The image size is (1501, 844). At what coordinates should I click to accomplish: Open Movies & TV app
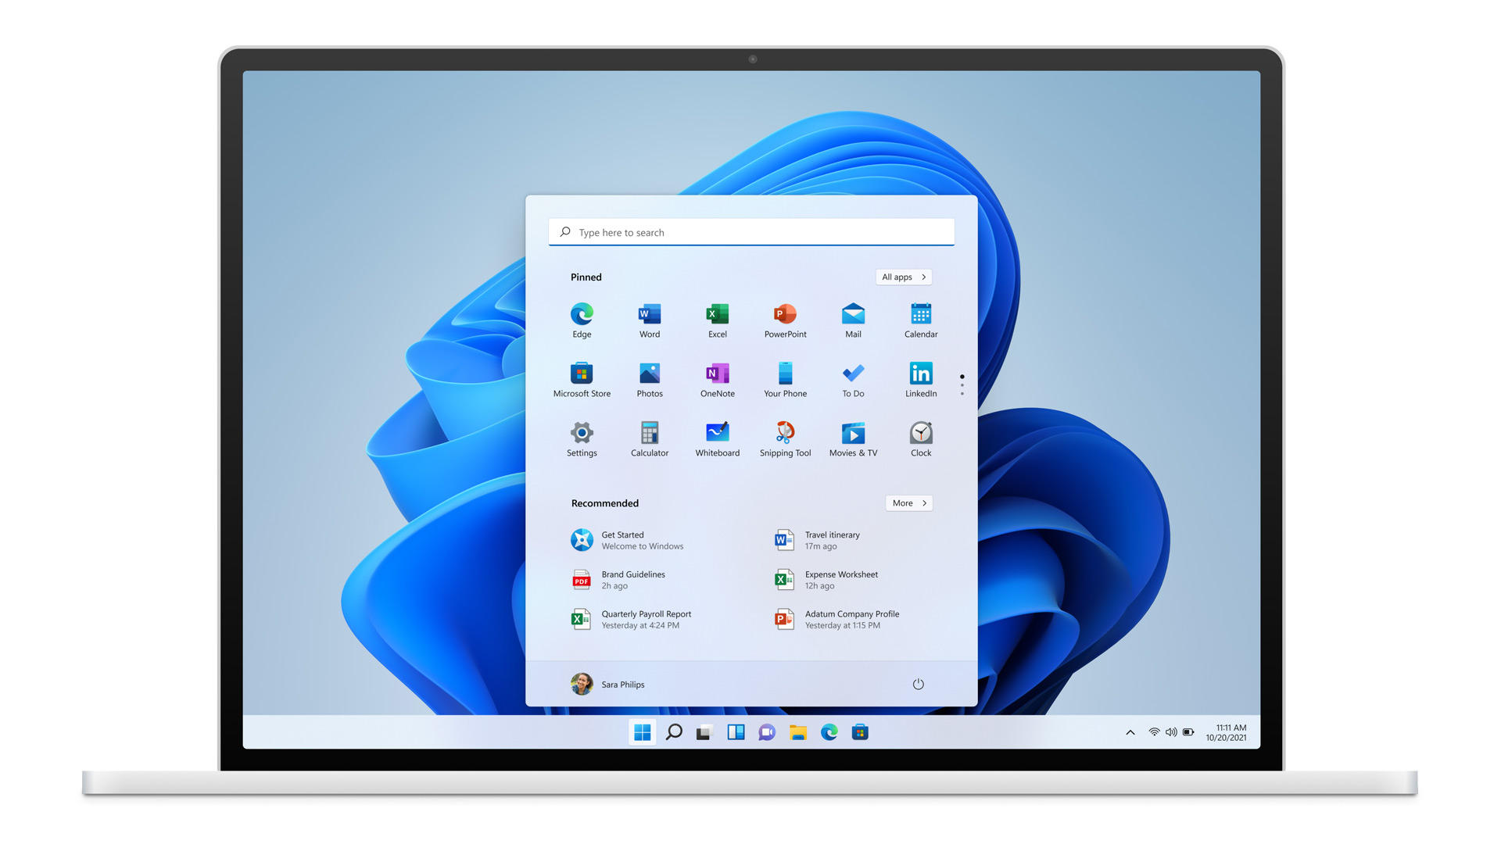coord(853,433)
